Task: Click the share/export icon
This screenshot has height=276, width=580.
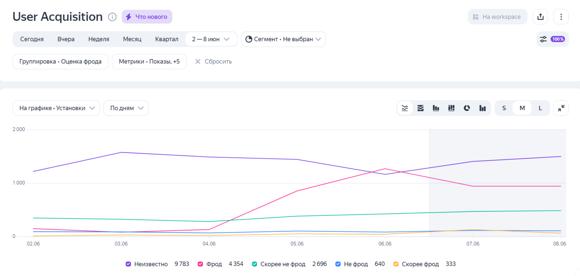Action: click(x=540, y=17)
